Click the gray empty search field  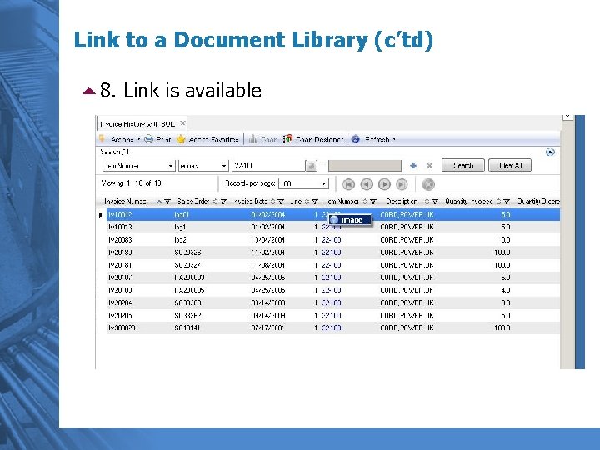click(x=365, y=166)
